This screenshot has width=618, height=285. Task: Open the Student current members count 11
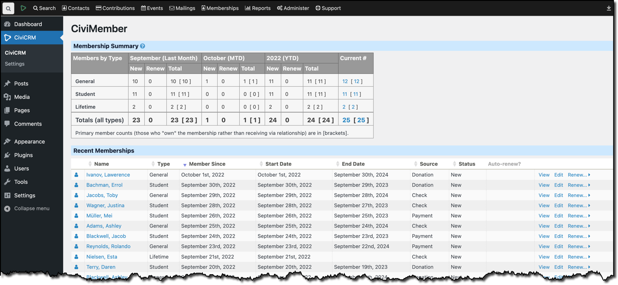click(x=345, y=94)
